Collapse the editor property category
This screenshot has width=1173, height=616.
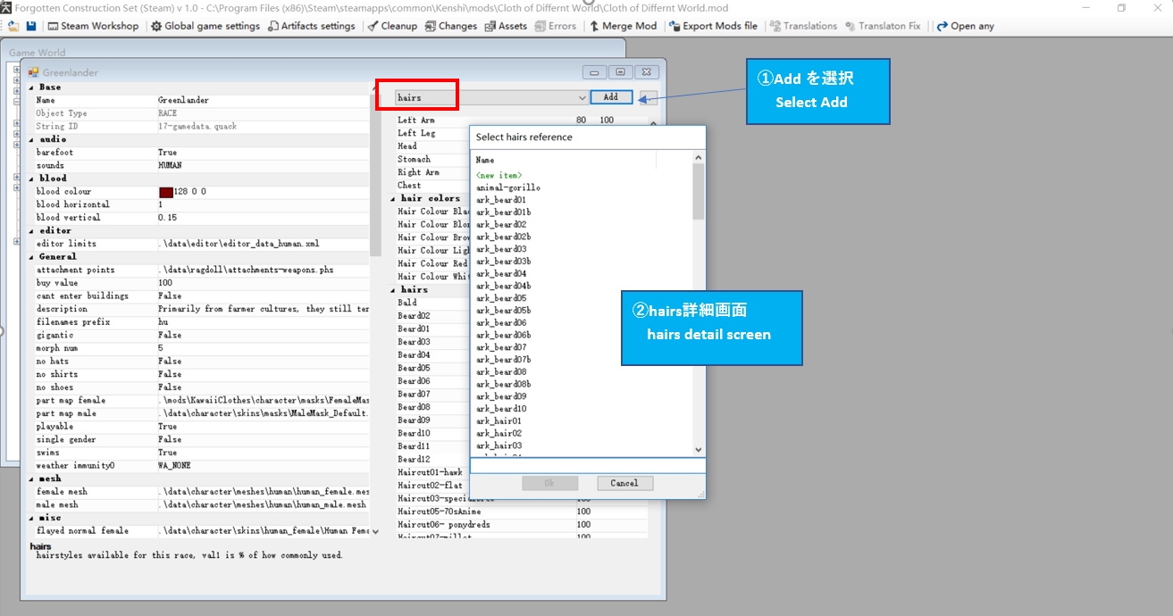point(31,230)
